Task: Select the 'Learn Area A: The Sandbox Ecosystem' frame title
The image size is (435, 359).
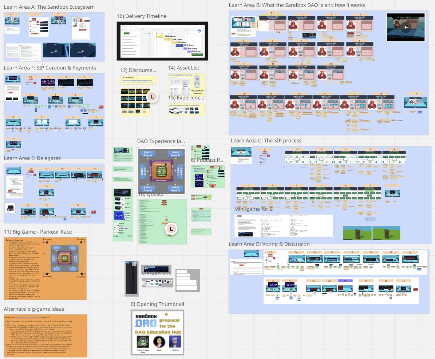Action: coord(49,7)
